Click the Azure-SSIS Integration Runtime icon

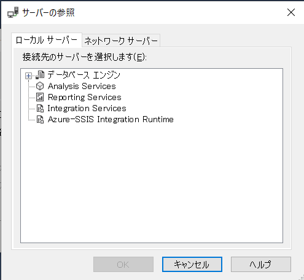pyautogui.click(x=40, y=119)
